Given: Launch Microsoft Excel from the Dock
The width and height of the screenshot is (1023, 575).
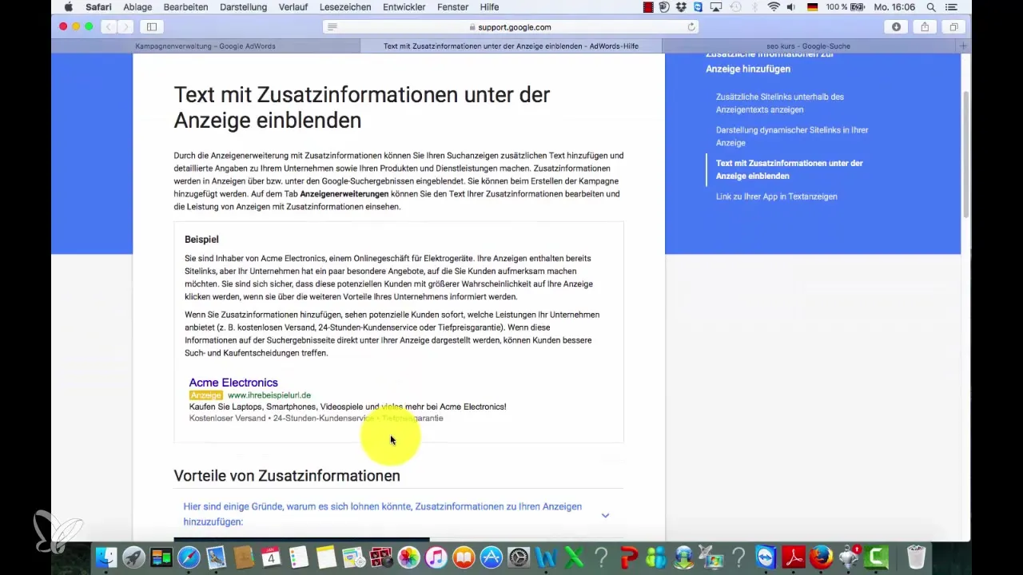Looking at the screenshot, I should coord(574,557).
